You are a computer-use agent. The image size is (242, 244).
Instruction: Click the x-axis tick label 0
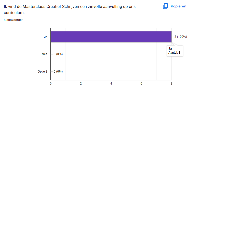(x=50, y=84)
